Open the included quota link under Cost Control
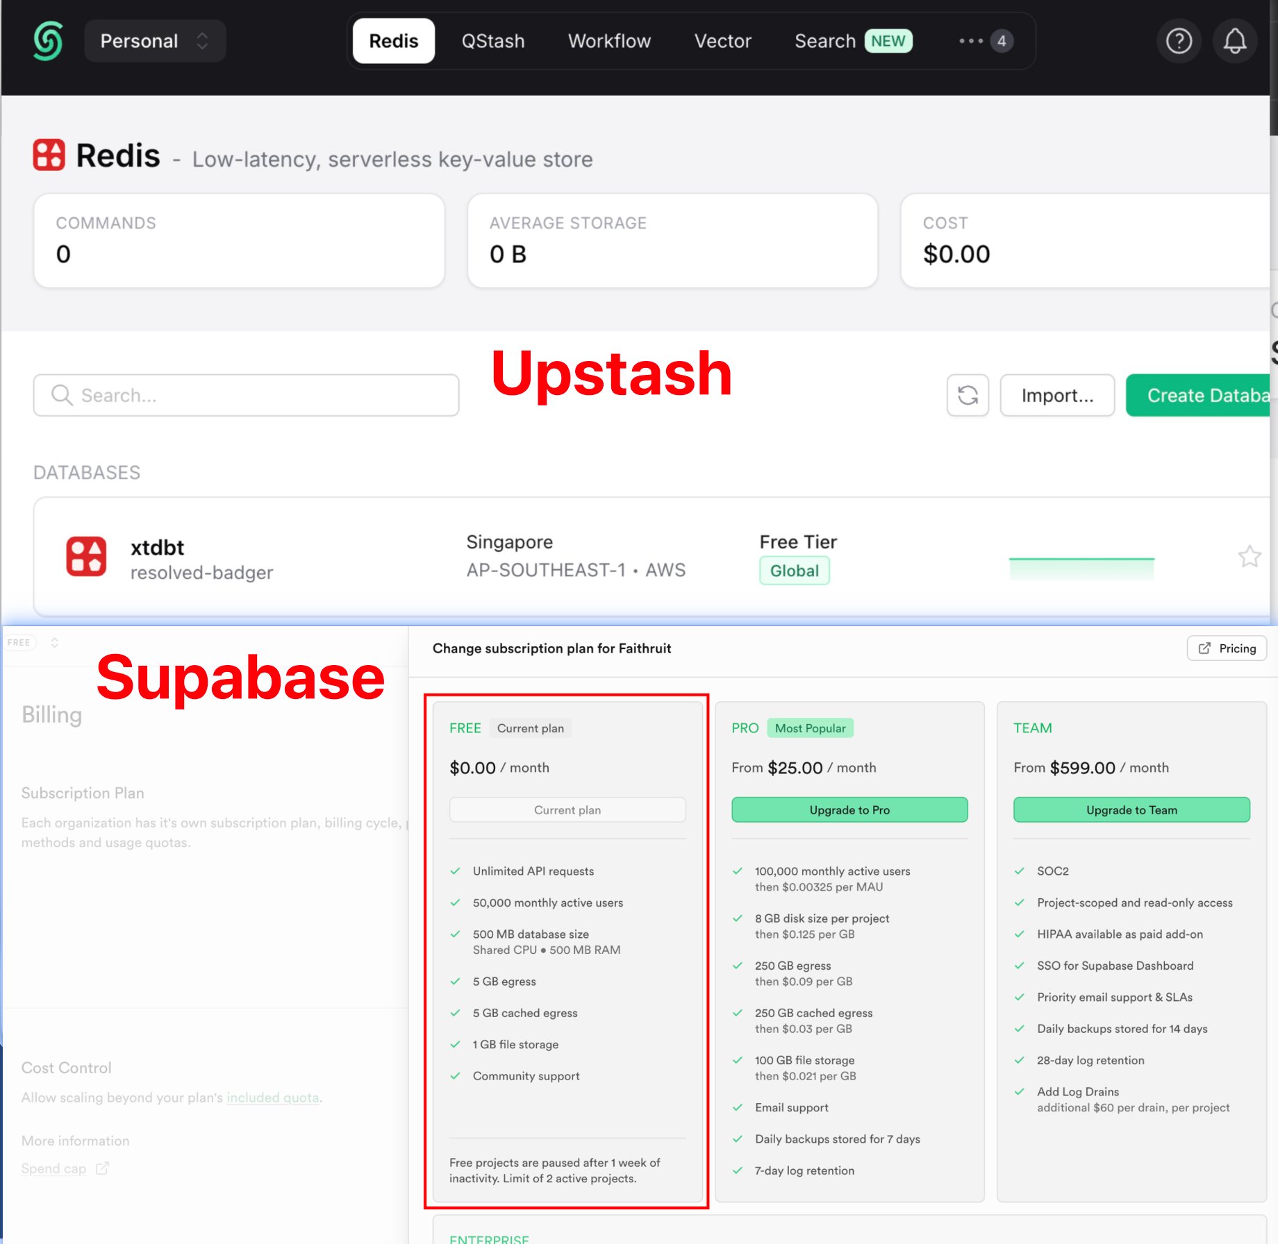Viewport: 1278px width, 1244px height. (272, 1097)
